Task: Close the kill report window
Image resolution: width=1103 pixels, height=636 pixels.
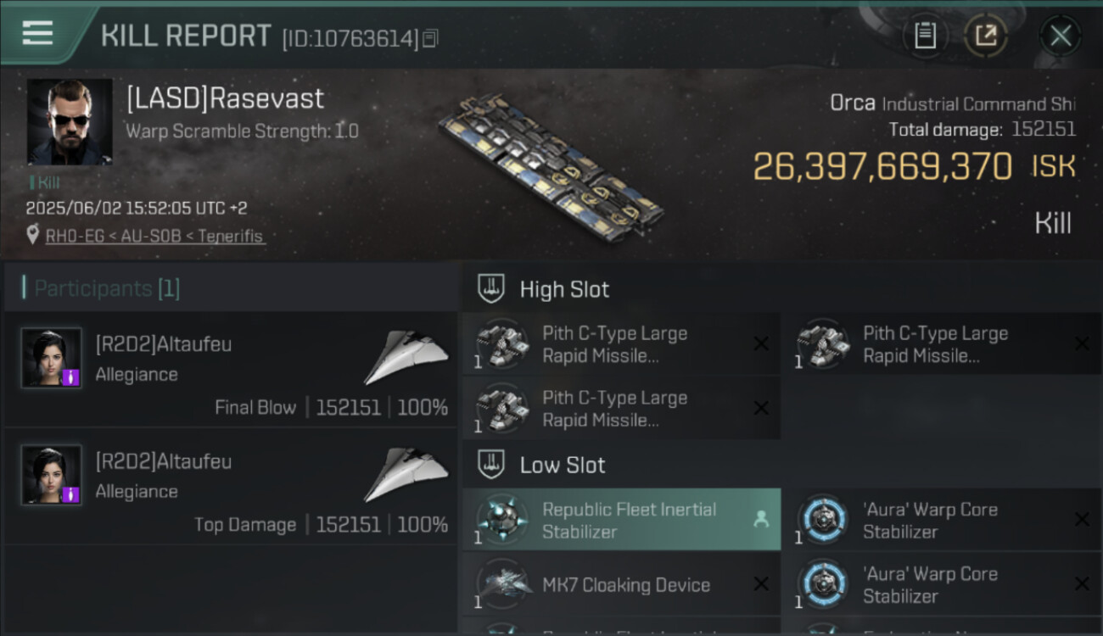Action: (x=1060, y=36)
